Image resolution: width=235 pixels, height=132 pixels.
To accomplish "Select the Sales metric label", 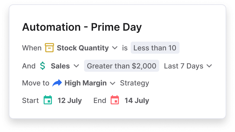I will 60,66.
